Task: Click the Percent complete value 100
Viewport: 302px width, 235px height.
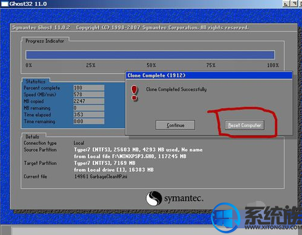Action: (x=89, y=88)
